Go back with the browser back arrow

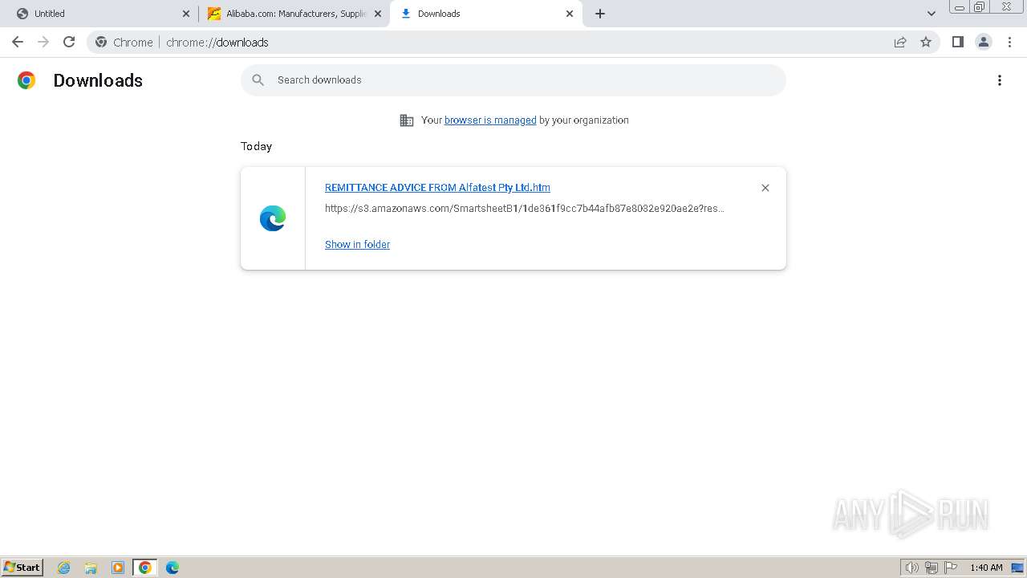coord(18,42)
